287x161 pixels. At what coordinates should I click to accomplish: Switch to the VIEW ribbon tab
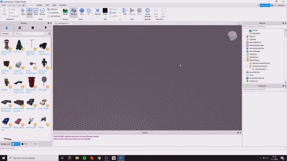tap(54, 5)
